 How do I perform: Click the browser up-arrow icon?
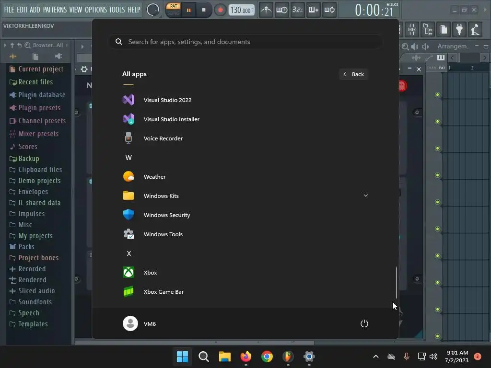12,46
